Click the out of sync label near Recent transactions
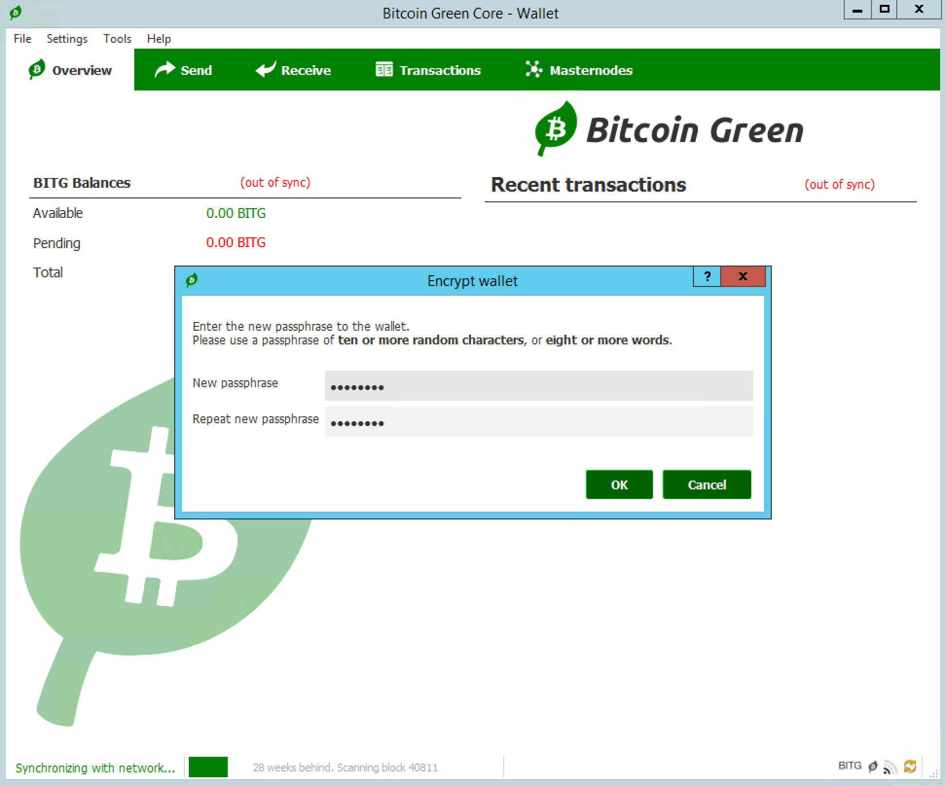The height and width of the screenshot is (786, 945). pos(839,184)
